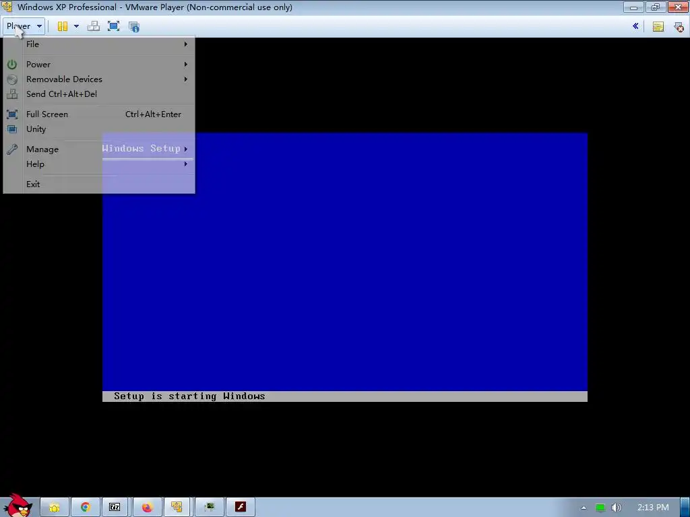This screenshot has height=517, width=690.
Task: Open 7-Zip from the taskbar
Action: coord(115,508)
